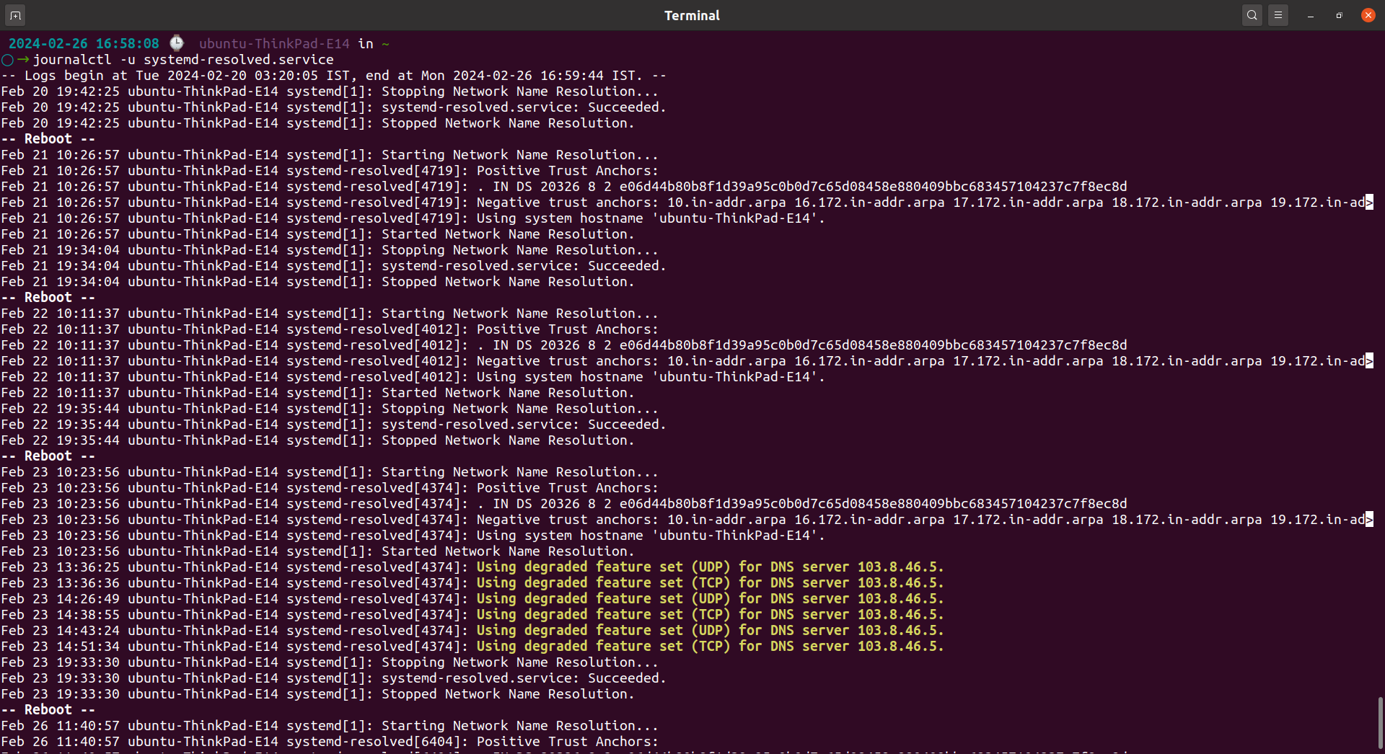Click the prompt timestamp '2024-02-26 16:58:08'

84,44
